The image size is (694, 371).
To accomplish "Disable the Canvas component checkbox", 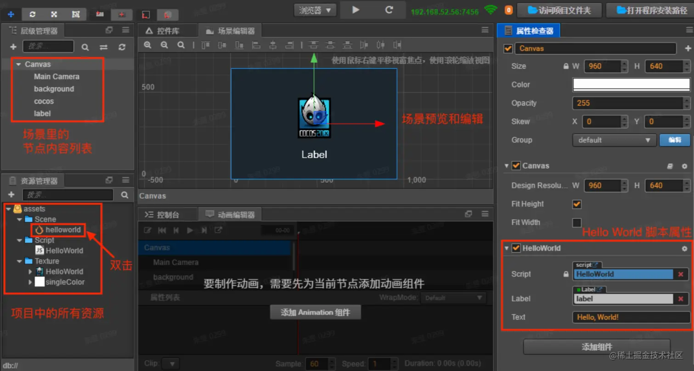I will click(x=516, y=166).
